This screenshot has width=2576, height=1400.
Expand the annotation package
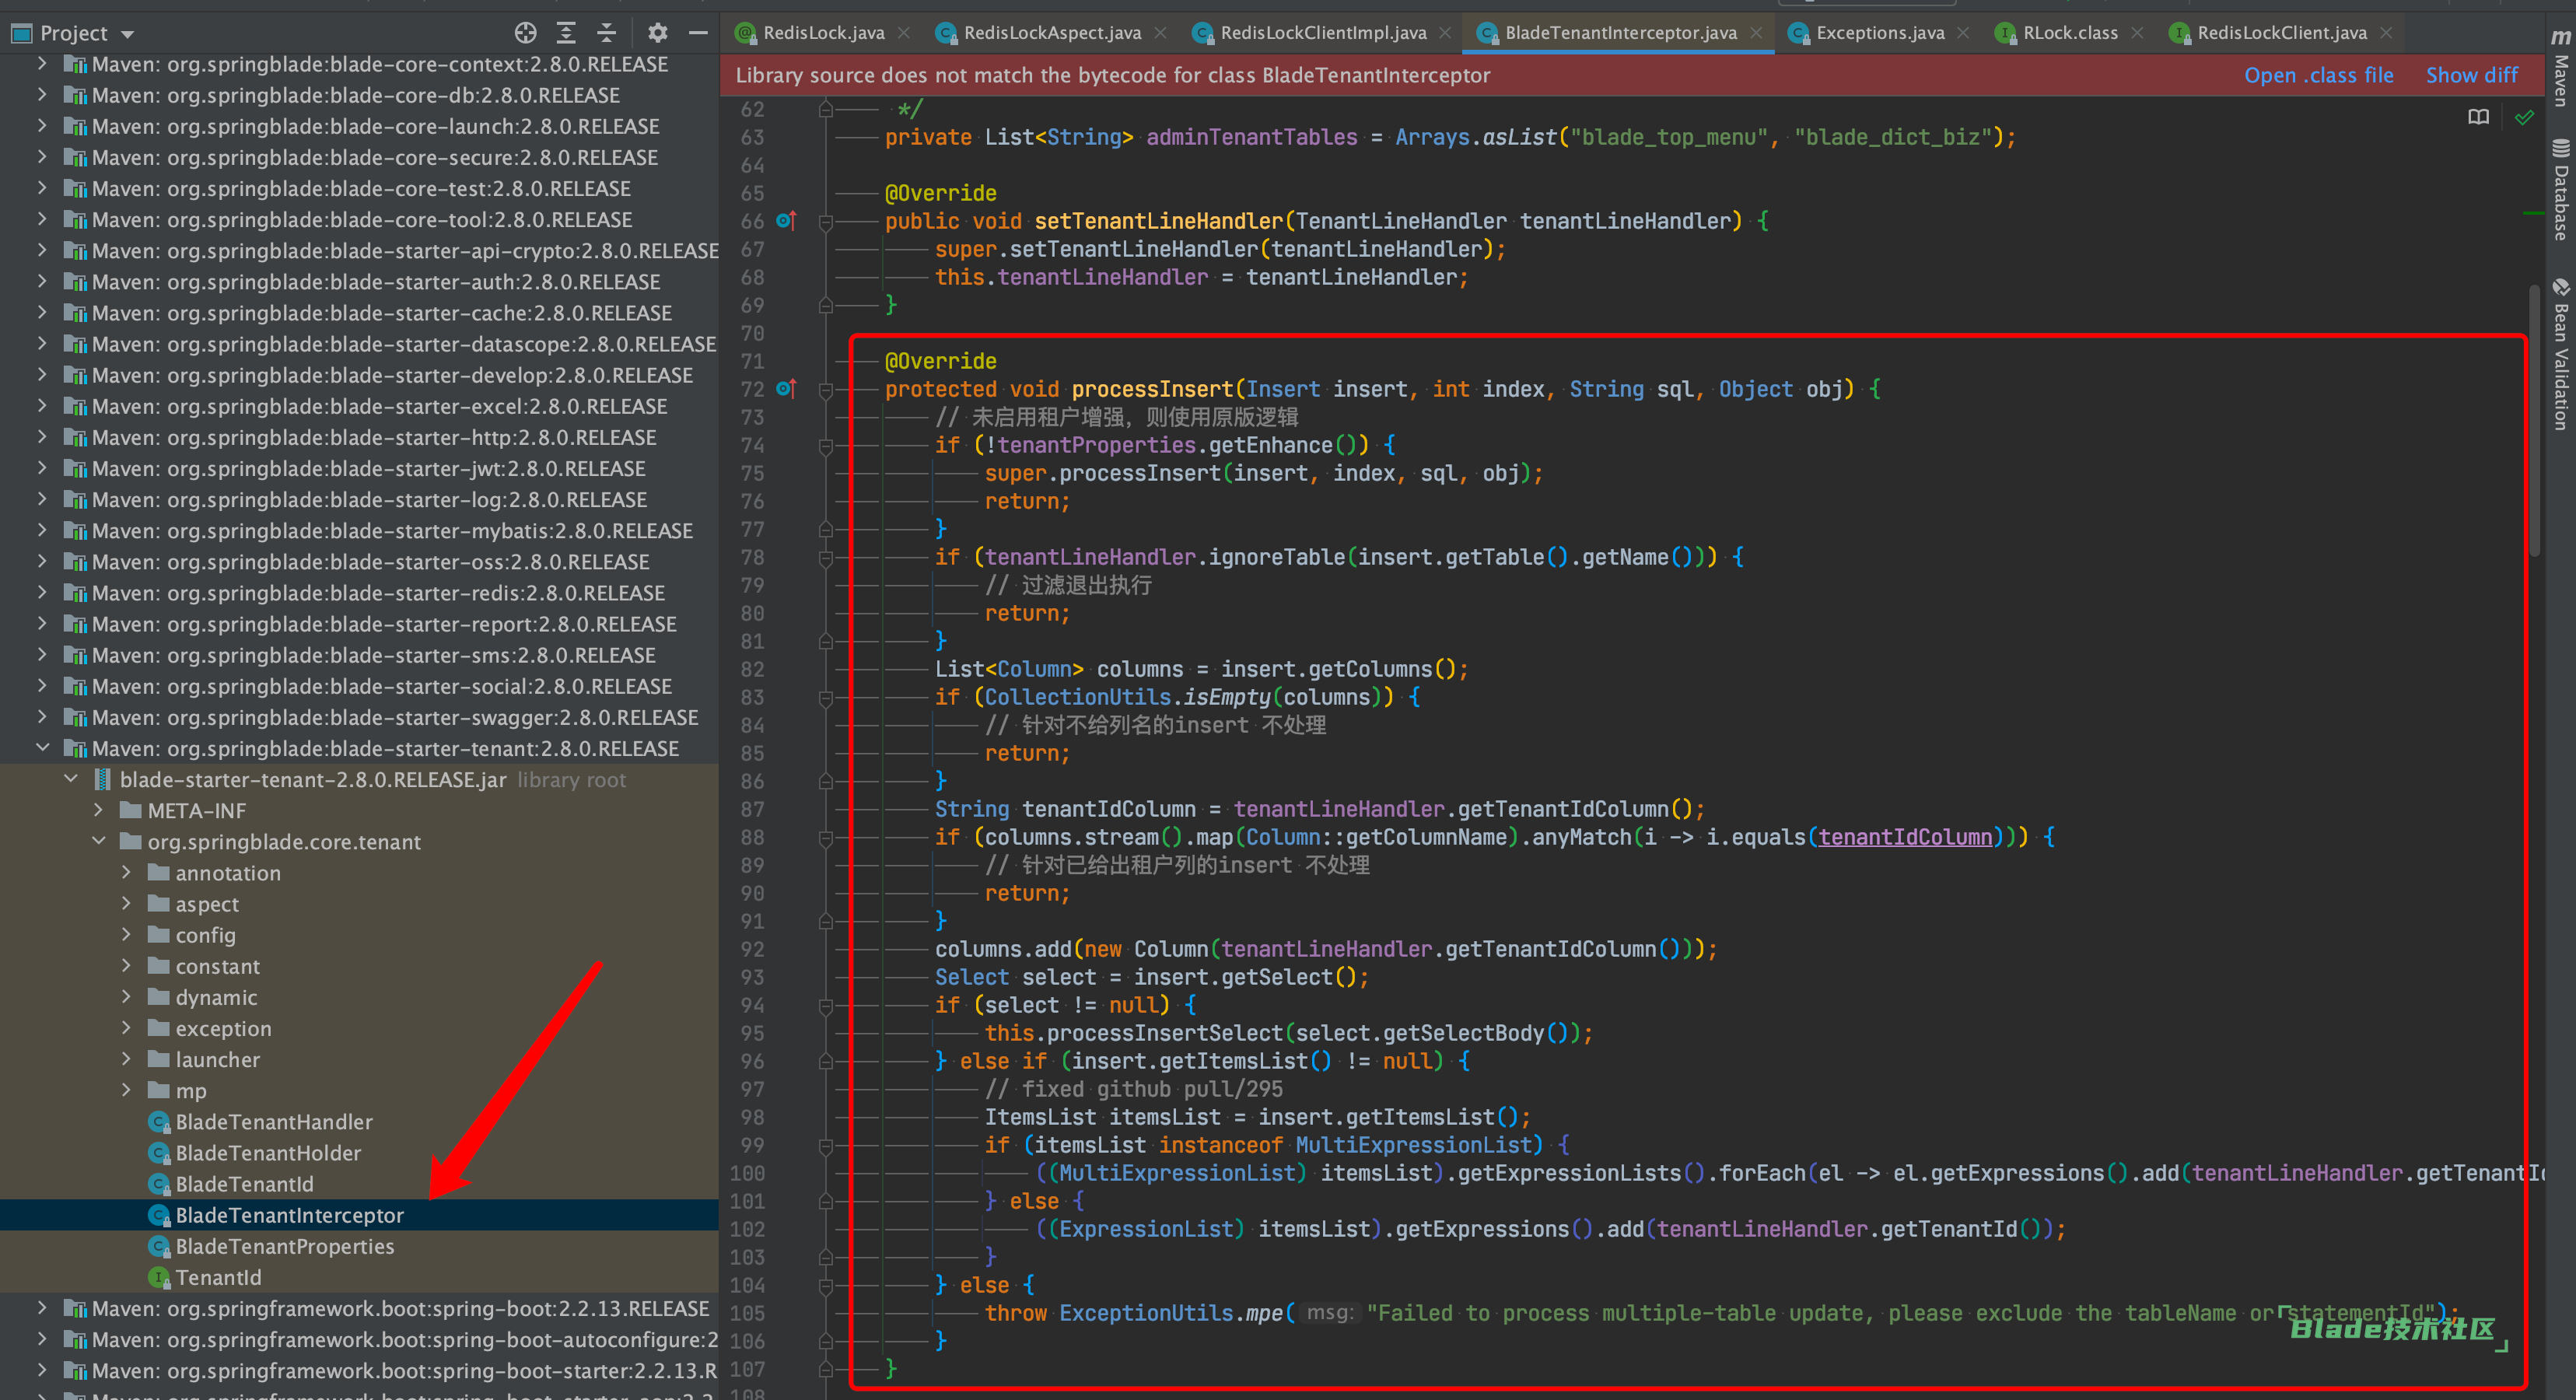(x=126, y=872)
